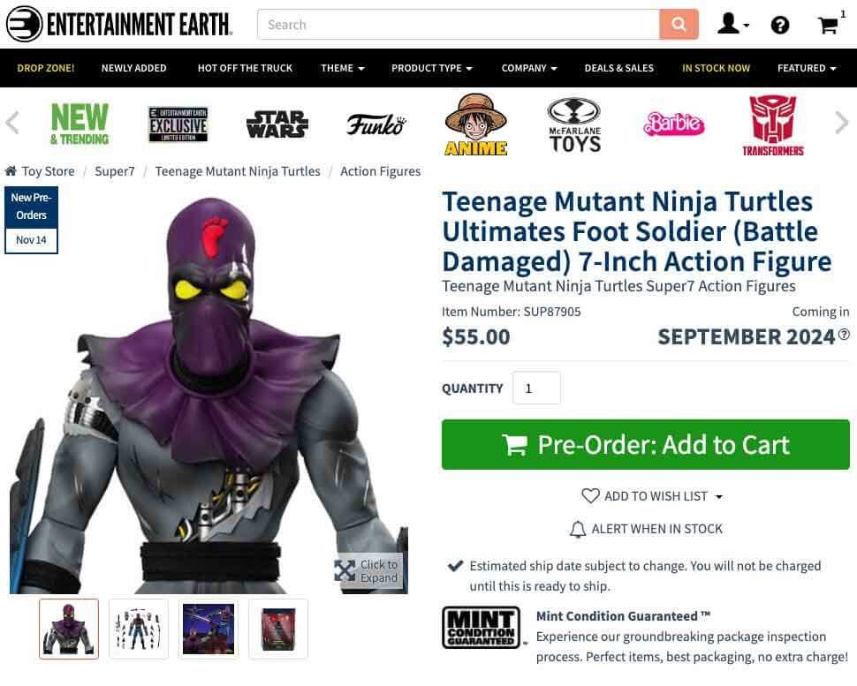Open the Deals & Sales menu item
Screen dimensions: 857x686
(x=618, y=67)
